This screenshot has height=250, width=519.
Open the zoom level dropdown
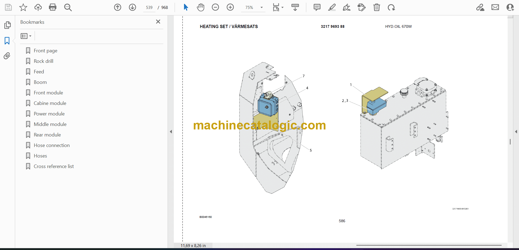coord(261,8)
